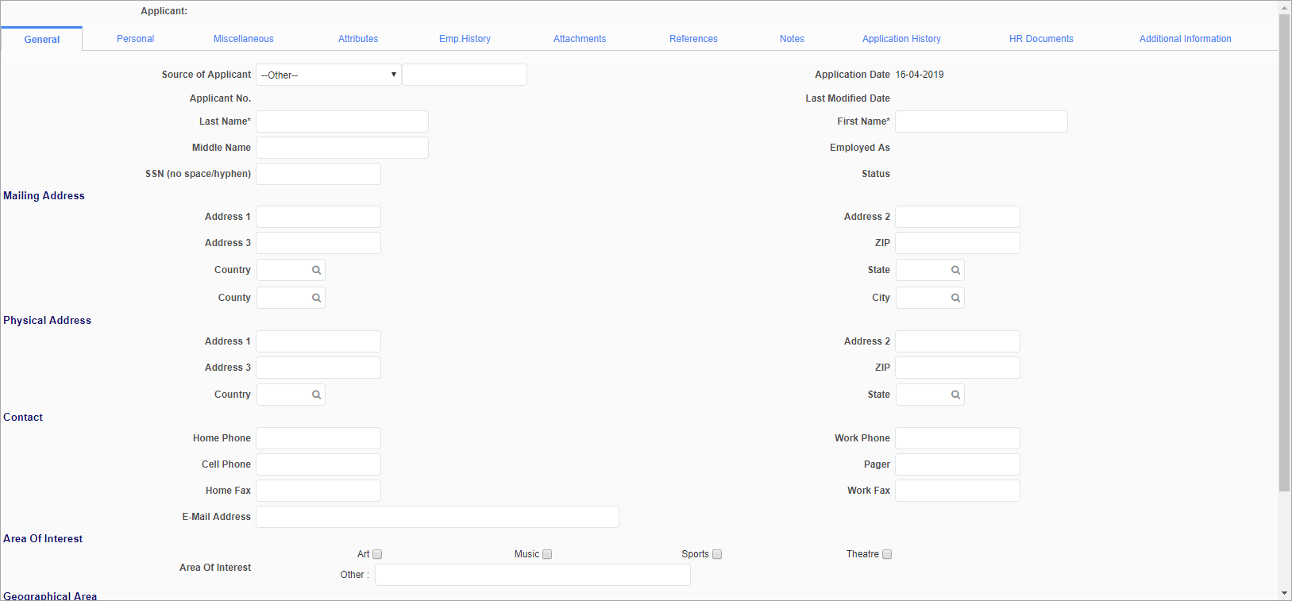Open the Source of Applicant dropdown
This screenshot has height=601, width=1292.
point(328,75)
